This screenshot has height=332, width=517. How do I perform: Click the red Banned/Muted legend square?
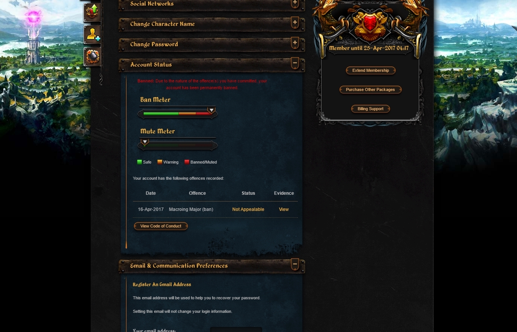(x=187, y=162)
